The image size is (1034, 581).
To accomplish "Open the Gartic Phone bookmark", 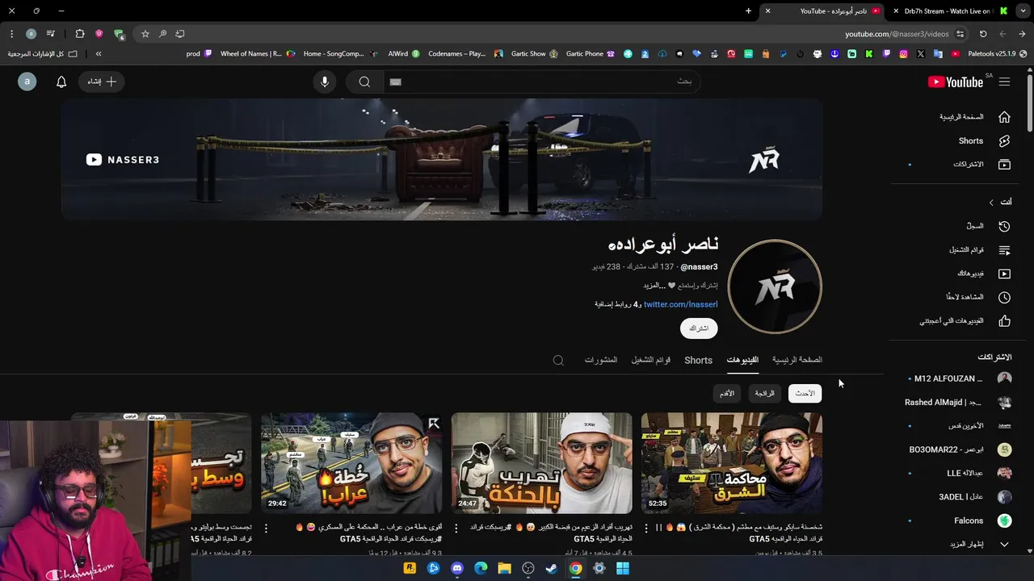I will coord(590,54).
